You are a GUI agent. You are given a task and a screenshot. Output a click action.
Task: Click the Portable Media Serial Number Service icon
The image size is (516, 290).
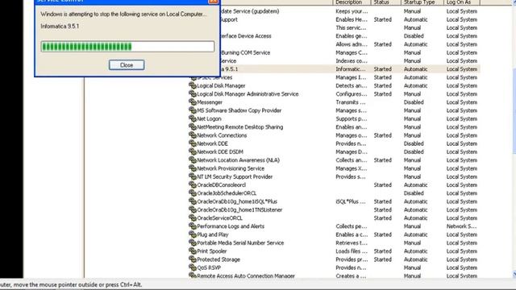[193, 242]
